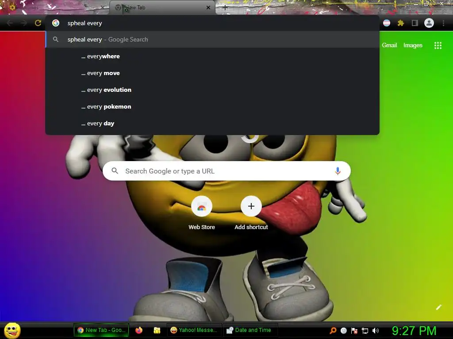The width and height of the screenshot is (453, 339).
Task: Click the magnifier in the page search box
Action: tap(115, 171)
